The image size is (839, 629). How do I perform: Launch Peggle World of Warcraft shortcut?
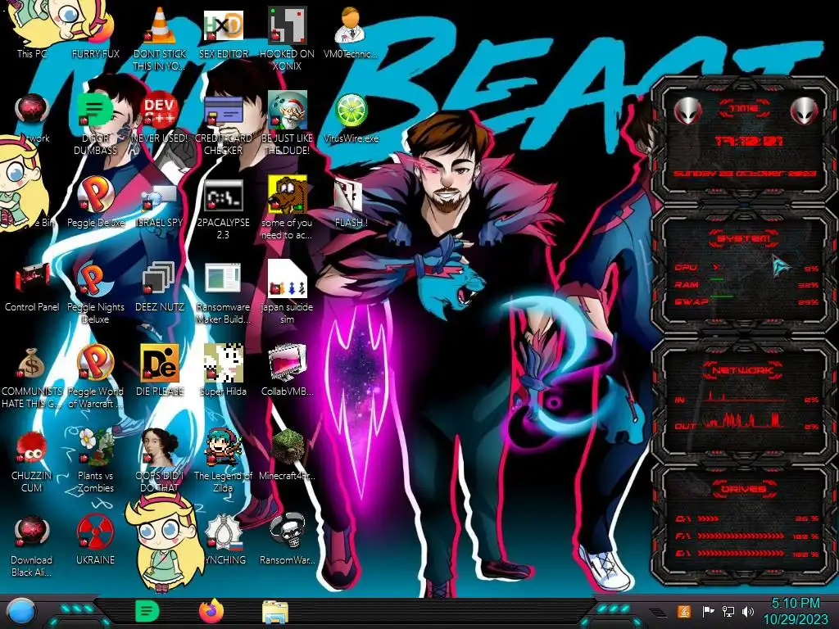coord(95,377)
